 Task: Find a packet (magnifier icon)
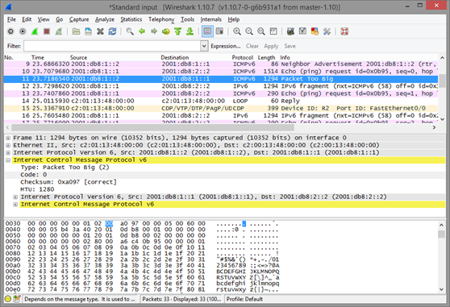click(130, 31)
